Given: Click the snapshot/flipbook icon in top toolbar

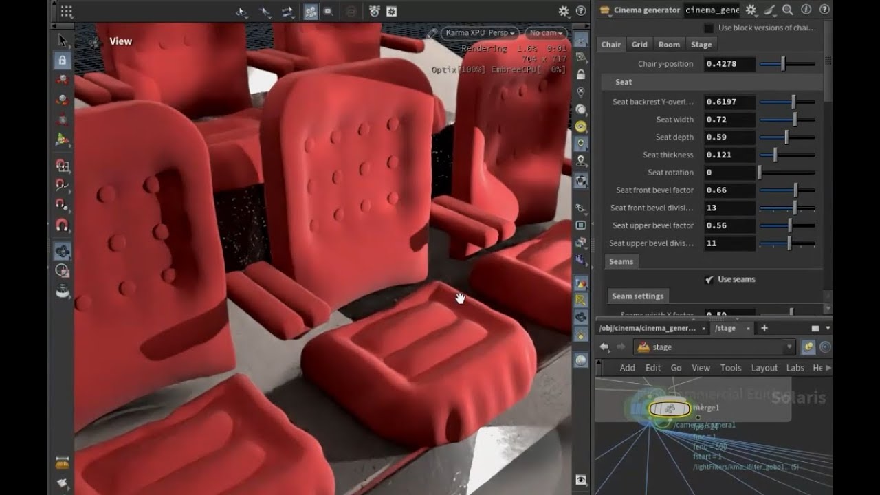Looking at the screenshot, I should [x=375, y=11].
